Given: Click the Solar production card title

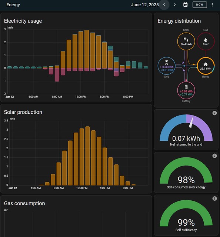Looking at the screenshot, I should [23, 112].
